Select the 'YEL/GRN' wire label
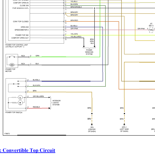 [74, 34]
